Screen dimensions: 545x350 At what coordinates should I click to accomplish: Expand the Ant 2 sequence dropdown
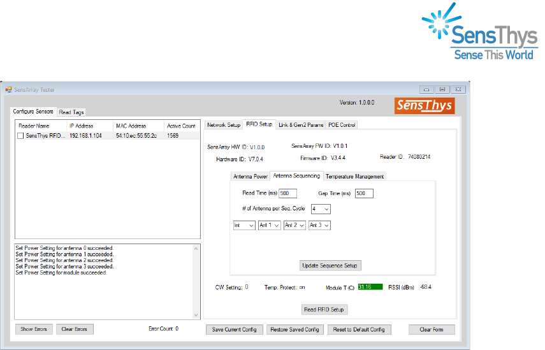click(294, 225)
